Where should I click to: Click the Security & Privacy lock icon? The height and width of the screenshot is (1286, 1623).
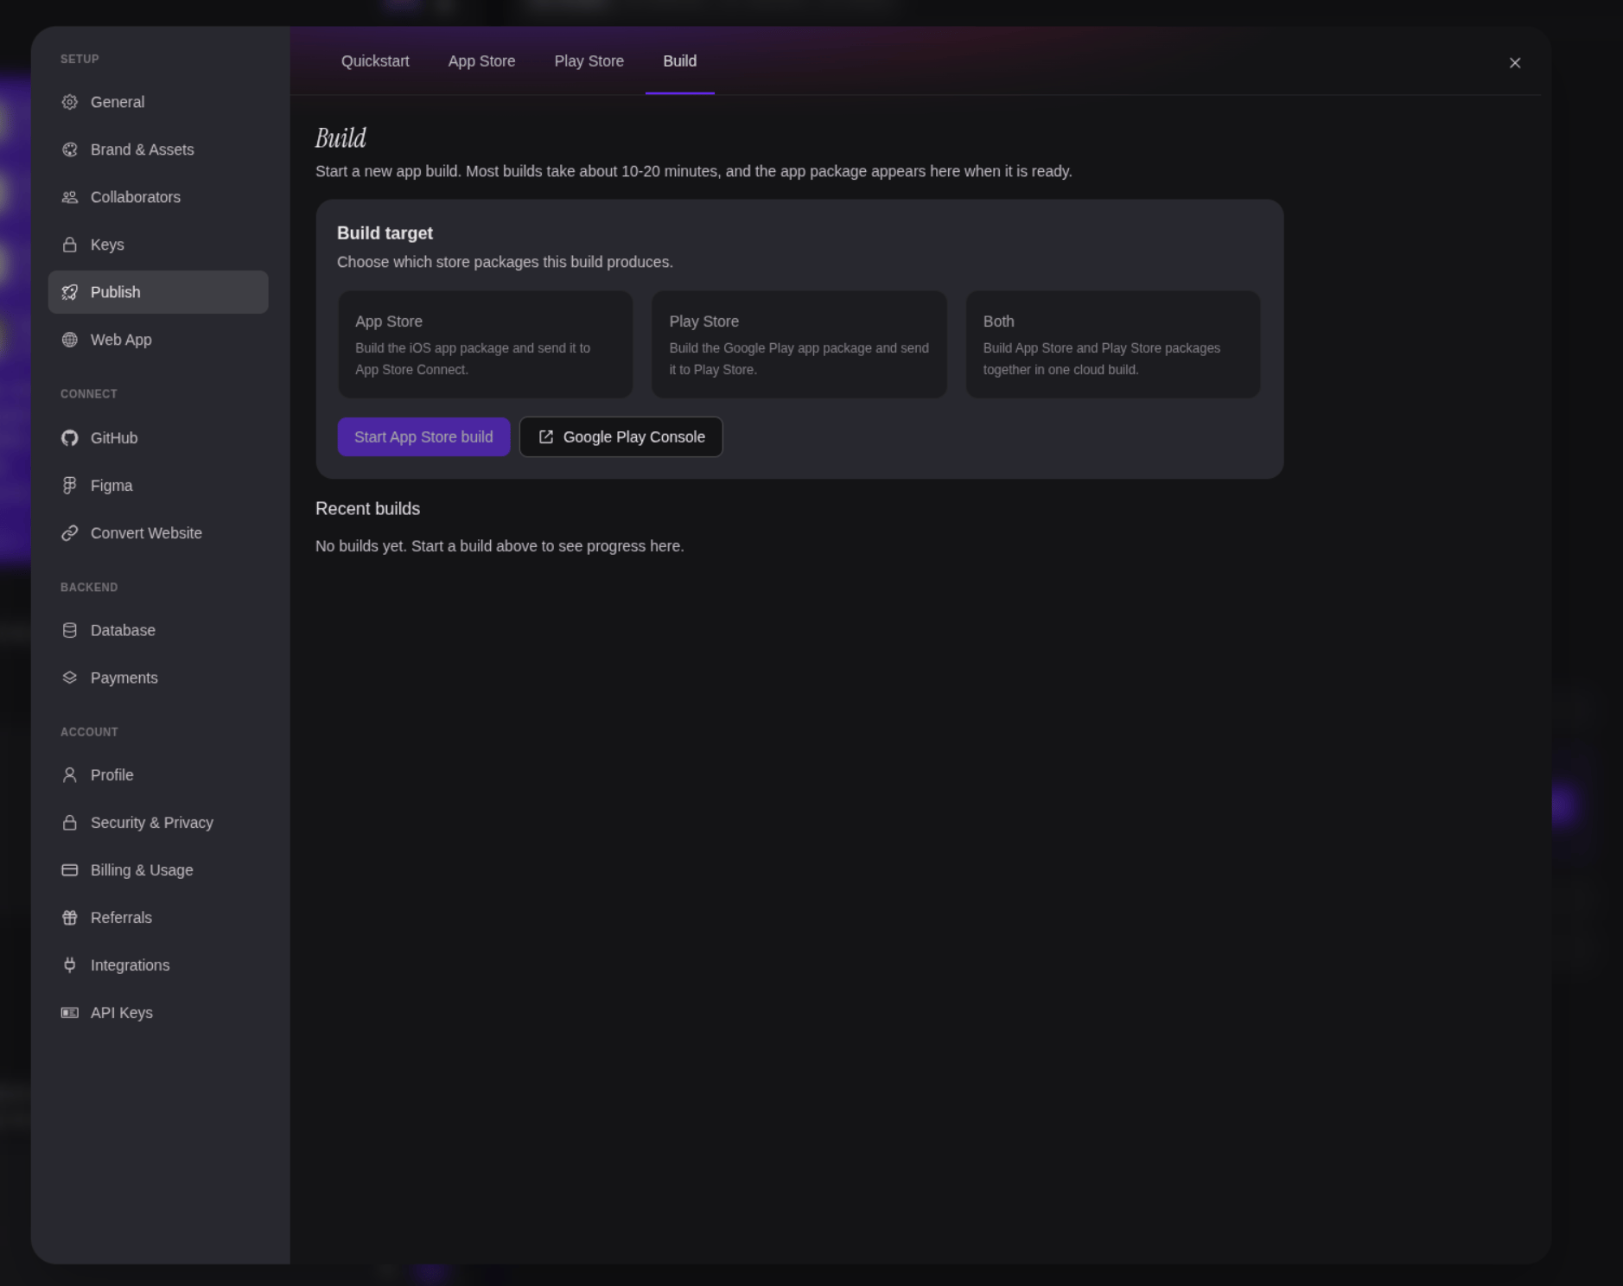pos(70,823)
